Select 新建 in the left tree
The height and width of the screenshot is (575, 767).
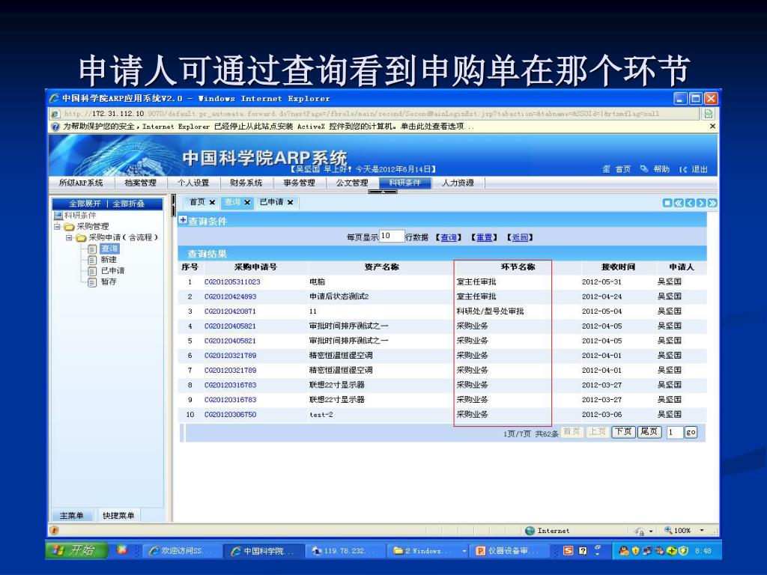[109, 259]
